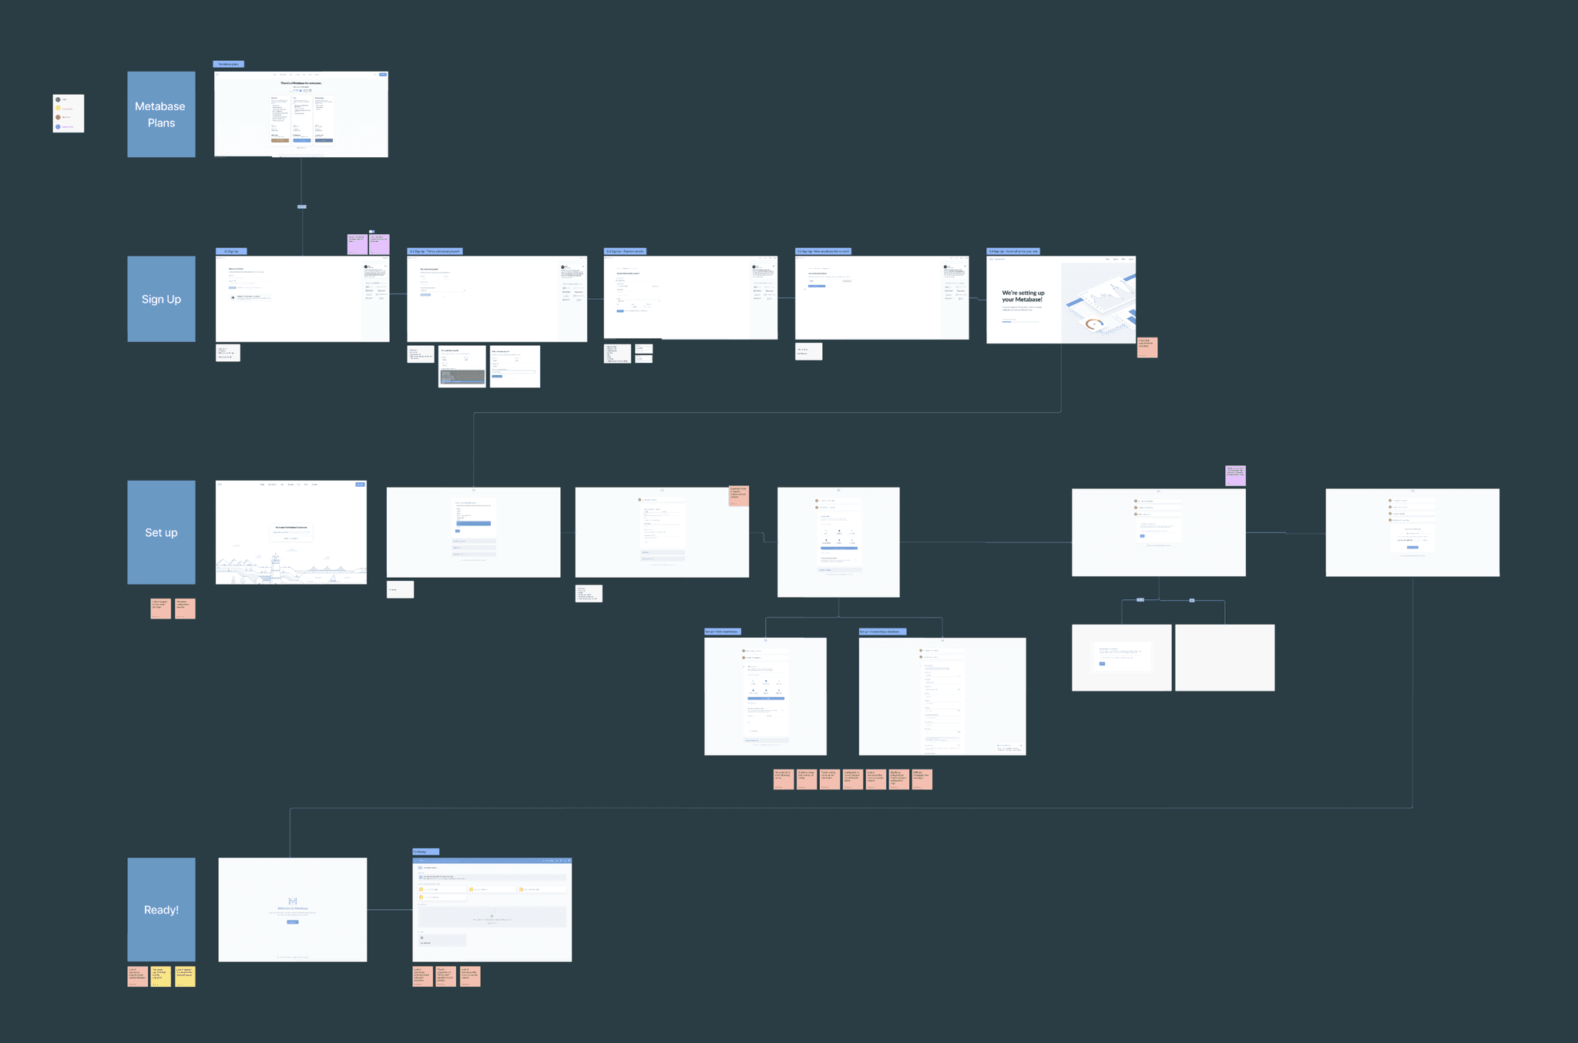Screen dimensions: 1578x1043
Task: Click the "Set up > Connecting a database" label
Action: [x=882, y=632]
